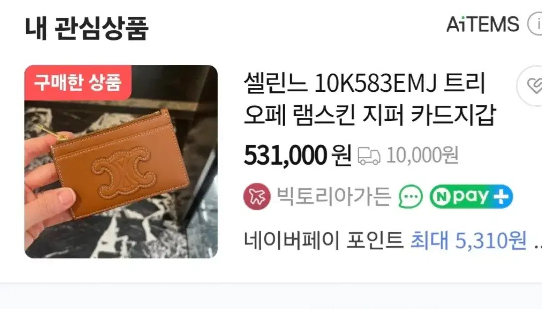The height and width of the screenshot is (309, 542).
Task: Open the 셀린느 카드지갑 product thumbnail
Action: tap(121, 162)
